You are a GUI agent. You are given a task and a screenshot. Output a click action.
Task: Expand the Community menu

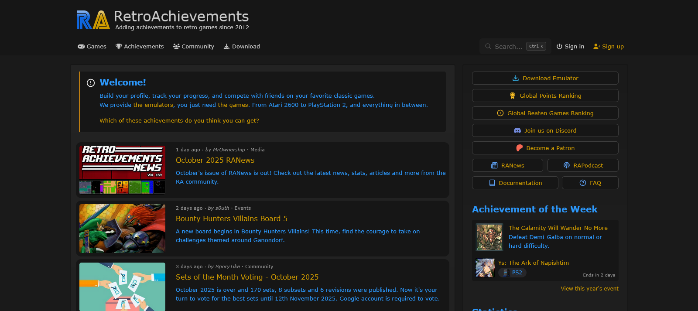pos(193,47)
